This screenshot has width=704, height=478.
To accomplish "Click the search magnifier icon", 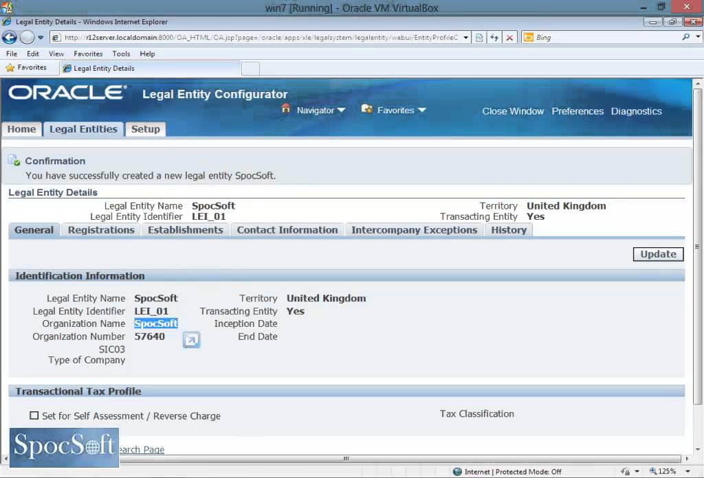I will pyautogui.click(x=685, y=37).
